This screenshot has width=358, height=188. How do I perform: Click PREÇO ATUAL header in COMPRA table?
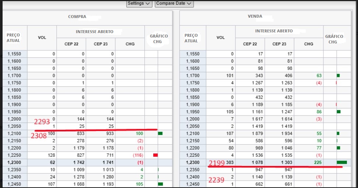[x=13, y=38]
